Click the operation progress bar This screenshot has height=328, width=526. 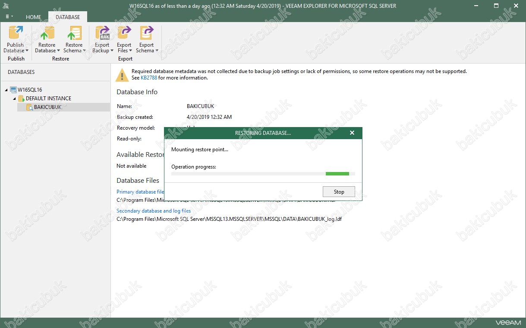(x=263, y=174)
